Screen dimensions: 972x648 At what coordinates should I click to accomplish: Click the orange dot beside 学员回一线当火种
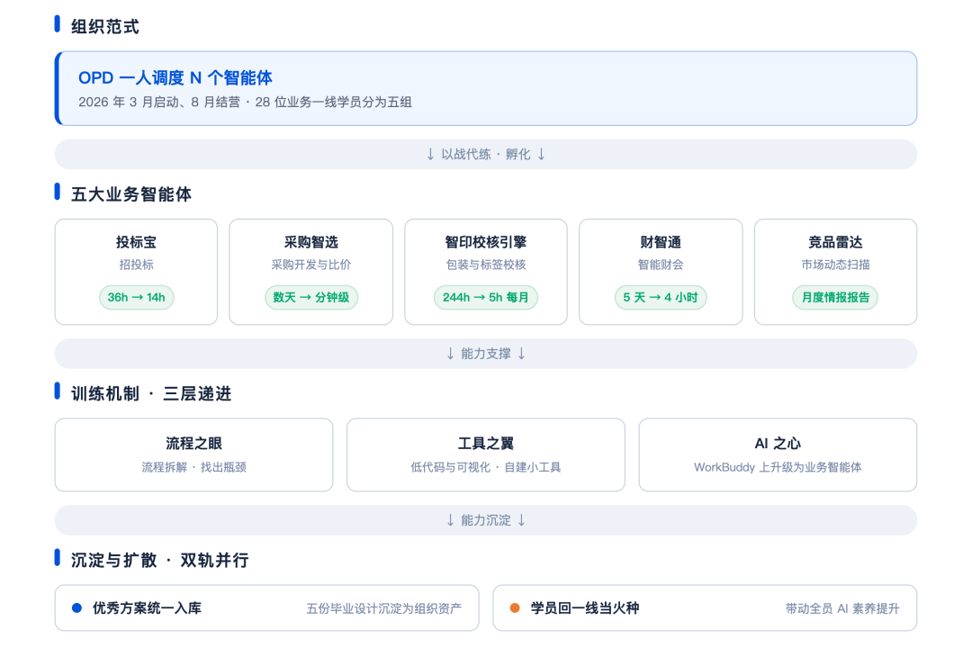point(515,607)
